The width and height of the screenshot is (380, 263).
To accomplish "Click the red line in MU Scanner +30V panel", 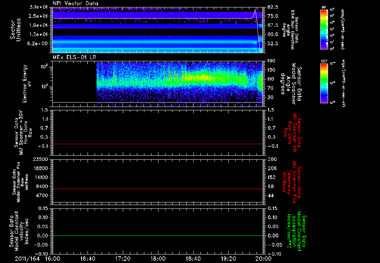I will point(158,144).
